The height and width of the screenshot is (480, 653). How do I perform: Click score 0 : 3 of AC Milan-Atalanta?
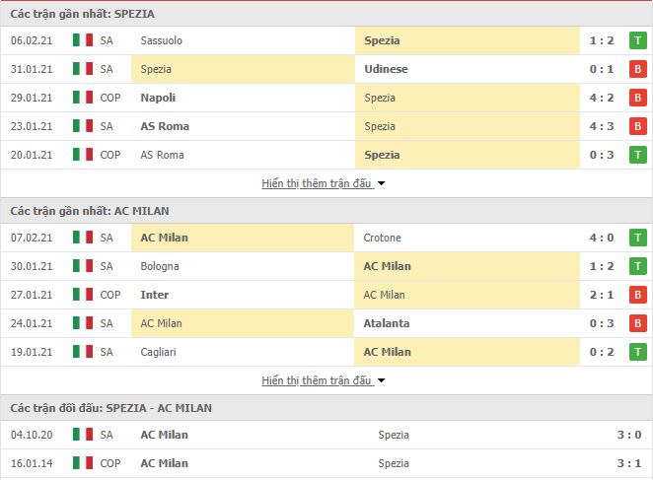(602, 323)
